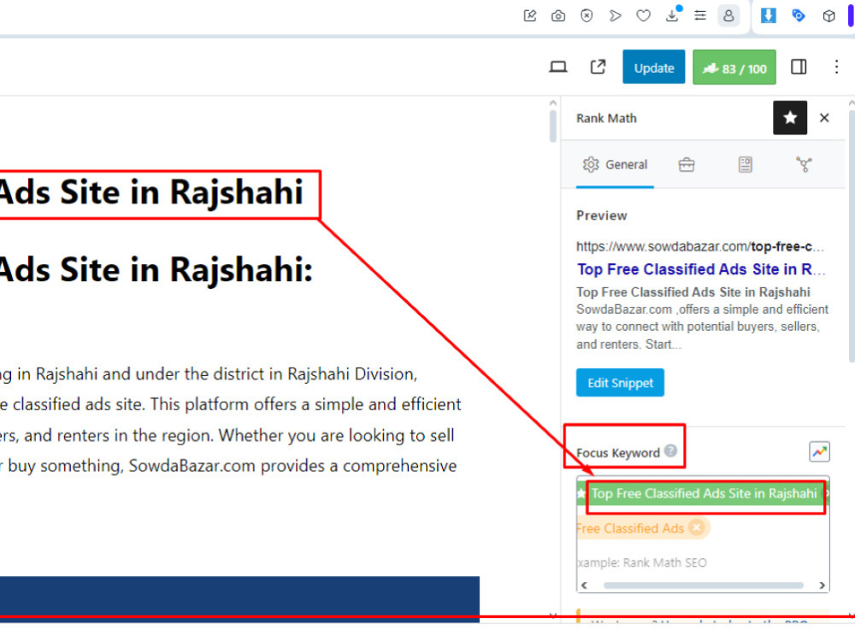Click the blue tag extension icon
855x641 pixels.
click(x=799, y=15)
